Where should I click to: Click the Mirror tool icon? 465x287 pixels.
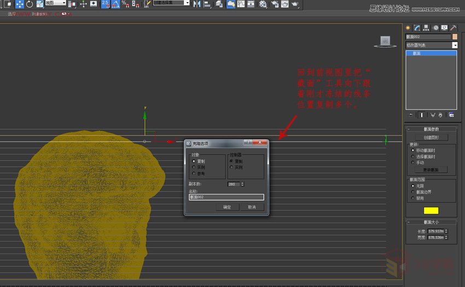197,4
